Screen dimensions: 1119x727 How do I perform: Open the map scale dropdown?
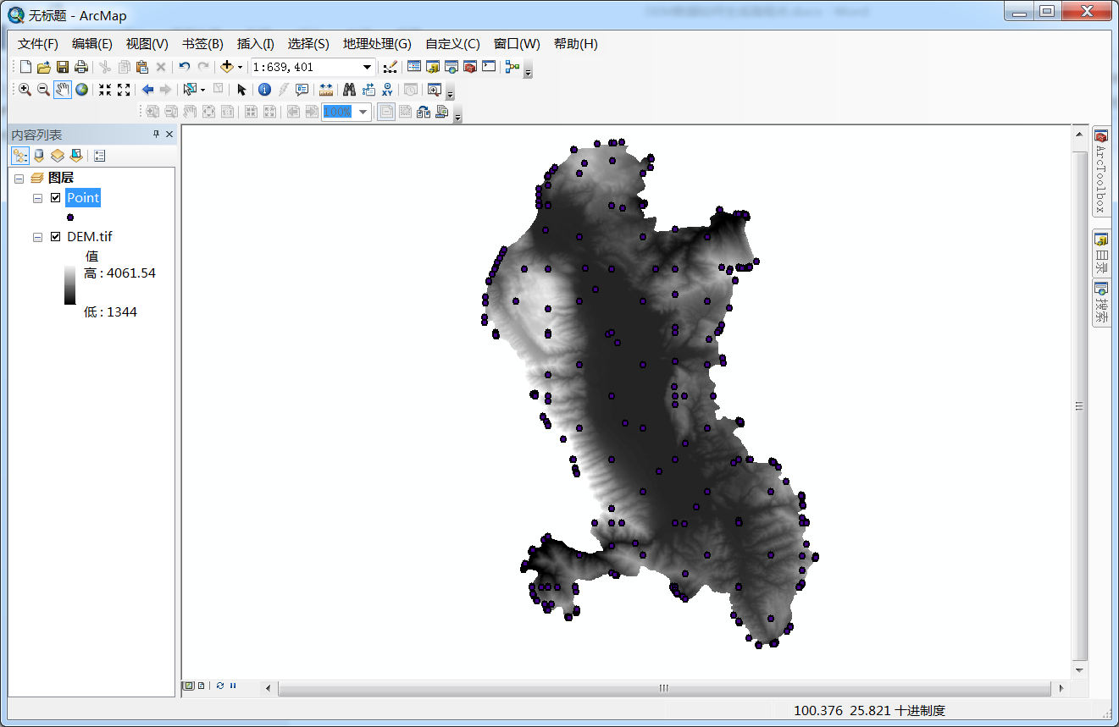click(367, 67)
